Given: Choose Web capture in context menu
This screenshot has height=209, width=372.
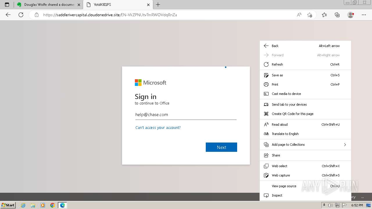Looking at the screenshot, I should pos(305,175).
